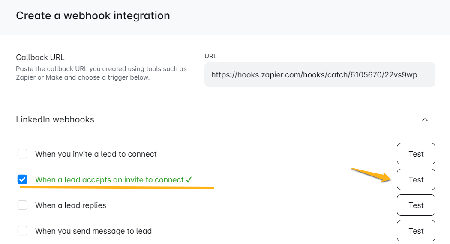Click the small "URL" field label
450x244 pixels.
point(210,56)
